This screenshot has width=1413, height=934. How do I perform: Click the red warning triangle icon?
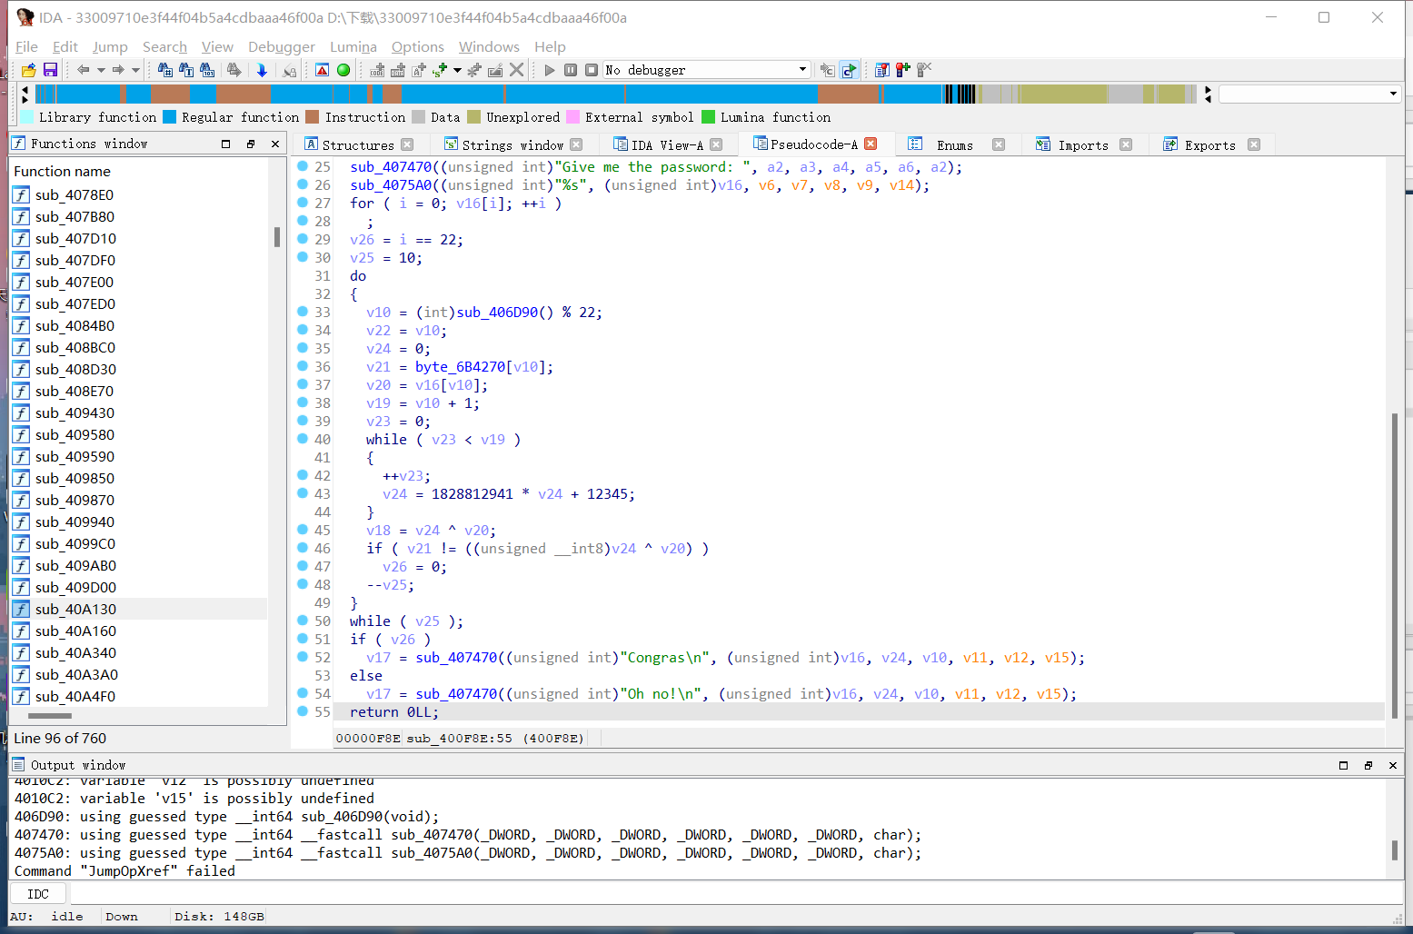point(323,70)
